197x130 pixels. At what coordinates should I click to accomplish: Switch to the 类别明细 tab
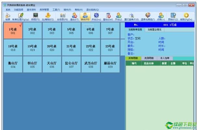pos(149,58)
